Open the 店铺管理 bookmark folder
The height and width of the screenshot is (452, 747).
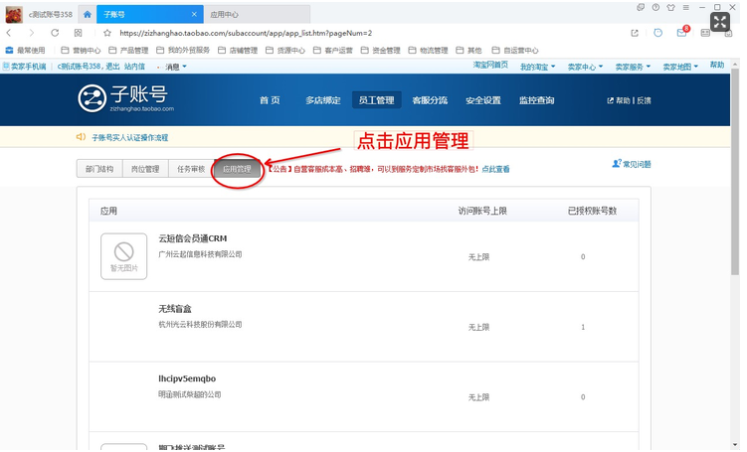pyautogui.click(x=238, y=50)
